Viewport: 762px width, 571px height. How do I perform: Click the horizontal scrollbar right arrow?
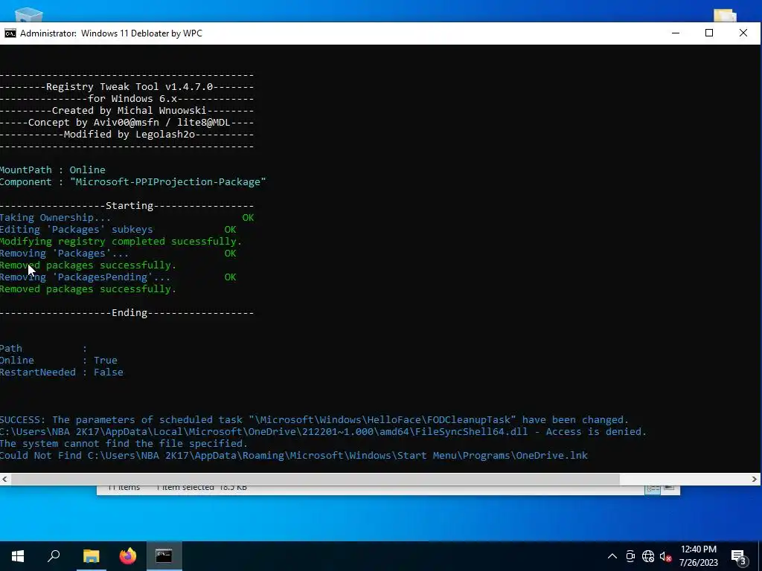755,479
